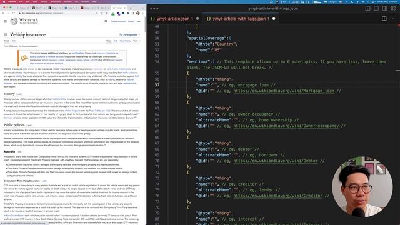Select the Read view tab
The height and width of the screenshot is (225, 400).
(109, 41)
